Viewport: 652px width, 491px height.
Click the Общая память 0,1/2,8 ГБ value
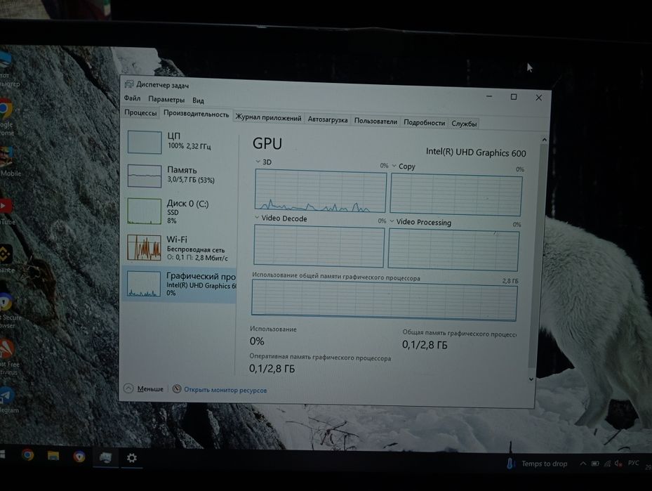coord(425,344)
